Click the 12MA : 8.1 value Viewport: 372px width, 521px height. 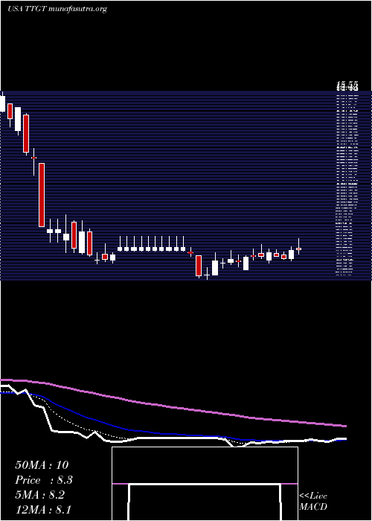tap(43, 509)
